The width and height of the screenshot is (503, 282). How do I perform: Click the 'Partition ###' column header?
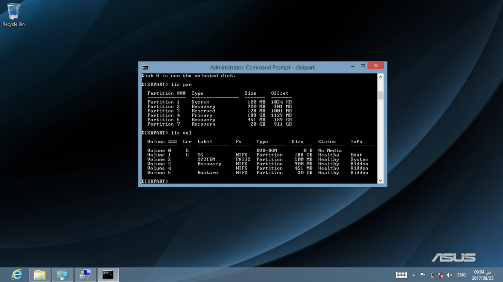[167, 93]
